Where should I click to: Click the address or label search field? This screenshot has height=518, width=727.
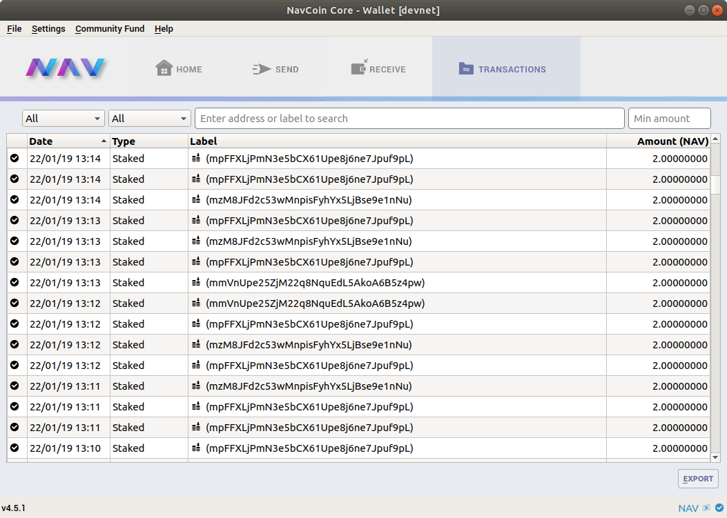[x=409, y=119]
